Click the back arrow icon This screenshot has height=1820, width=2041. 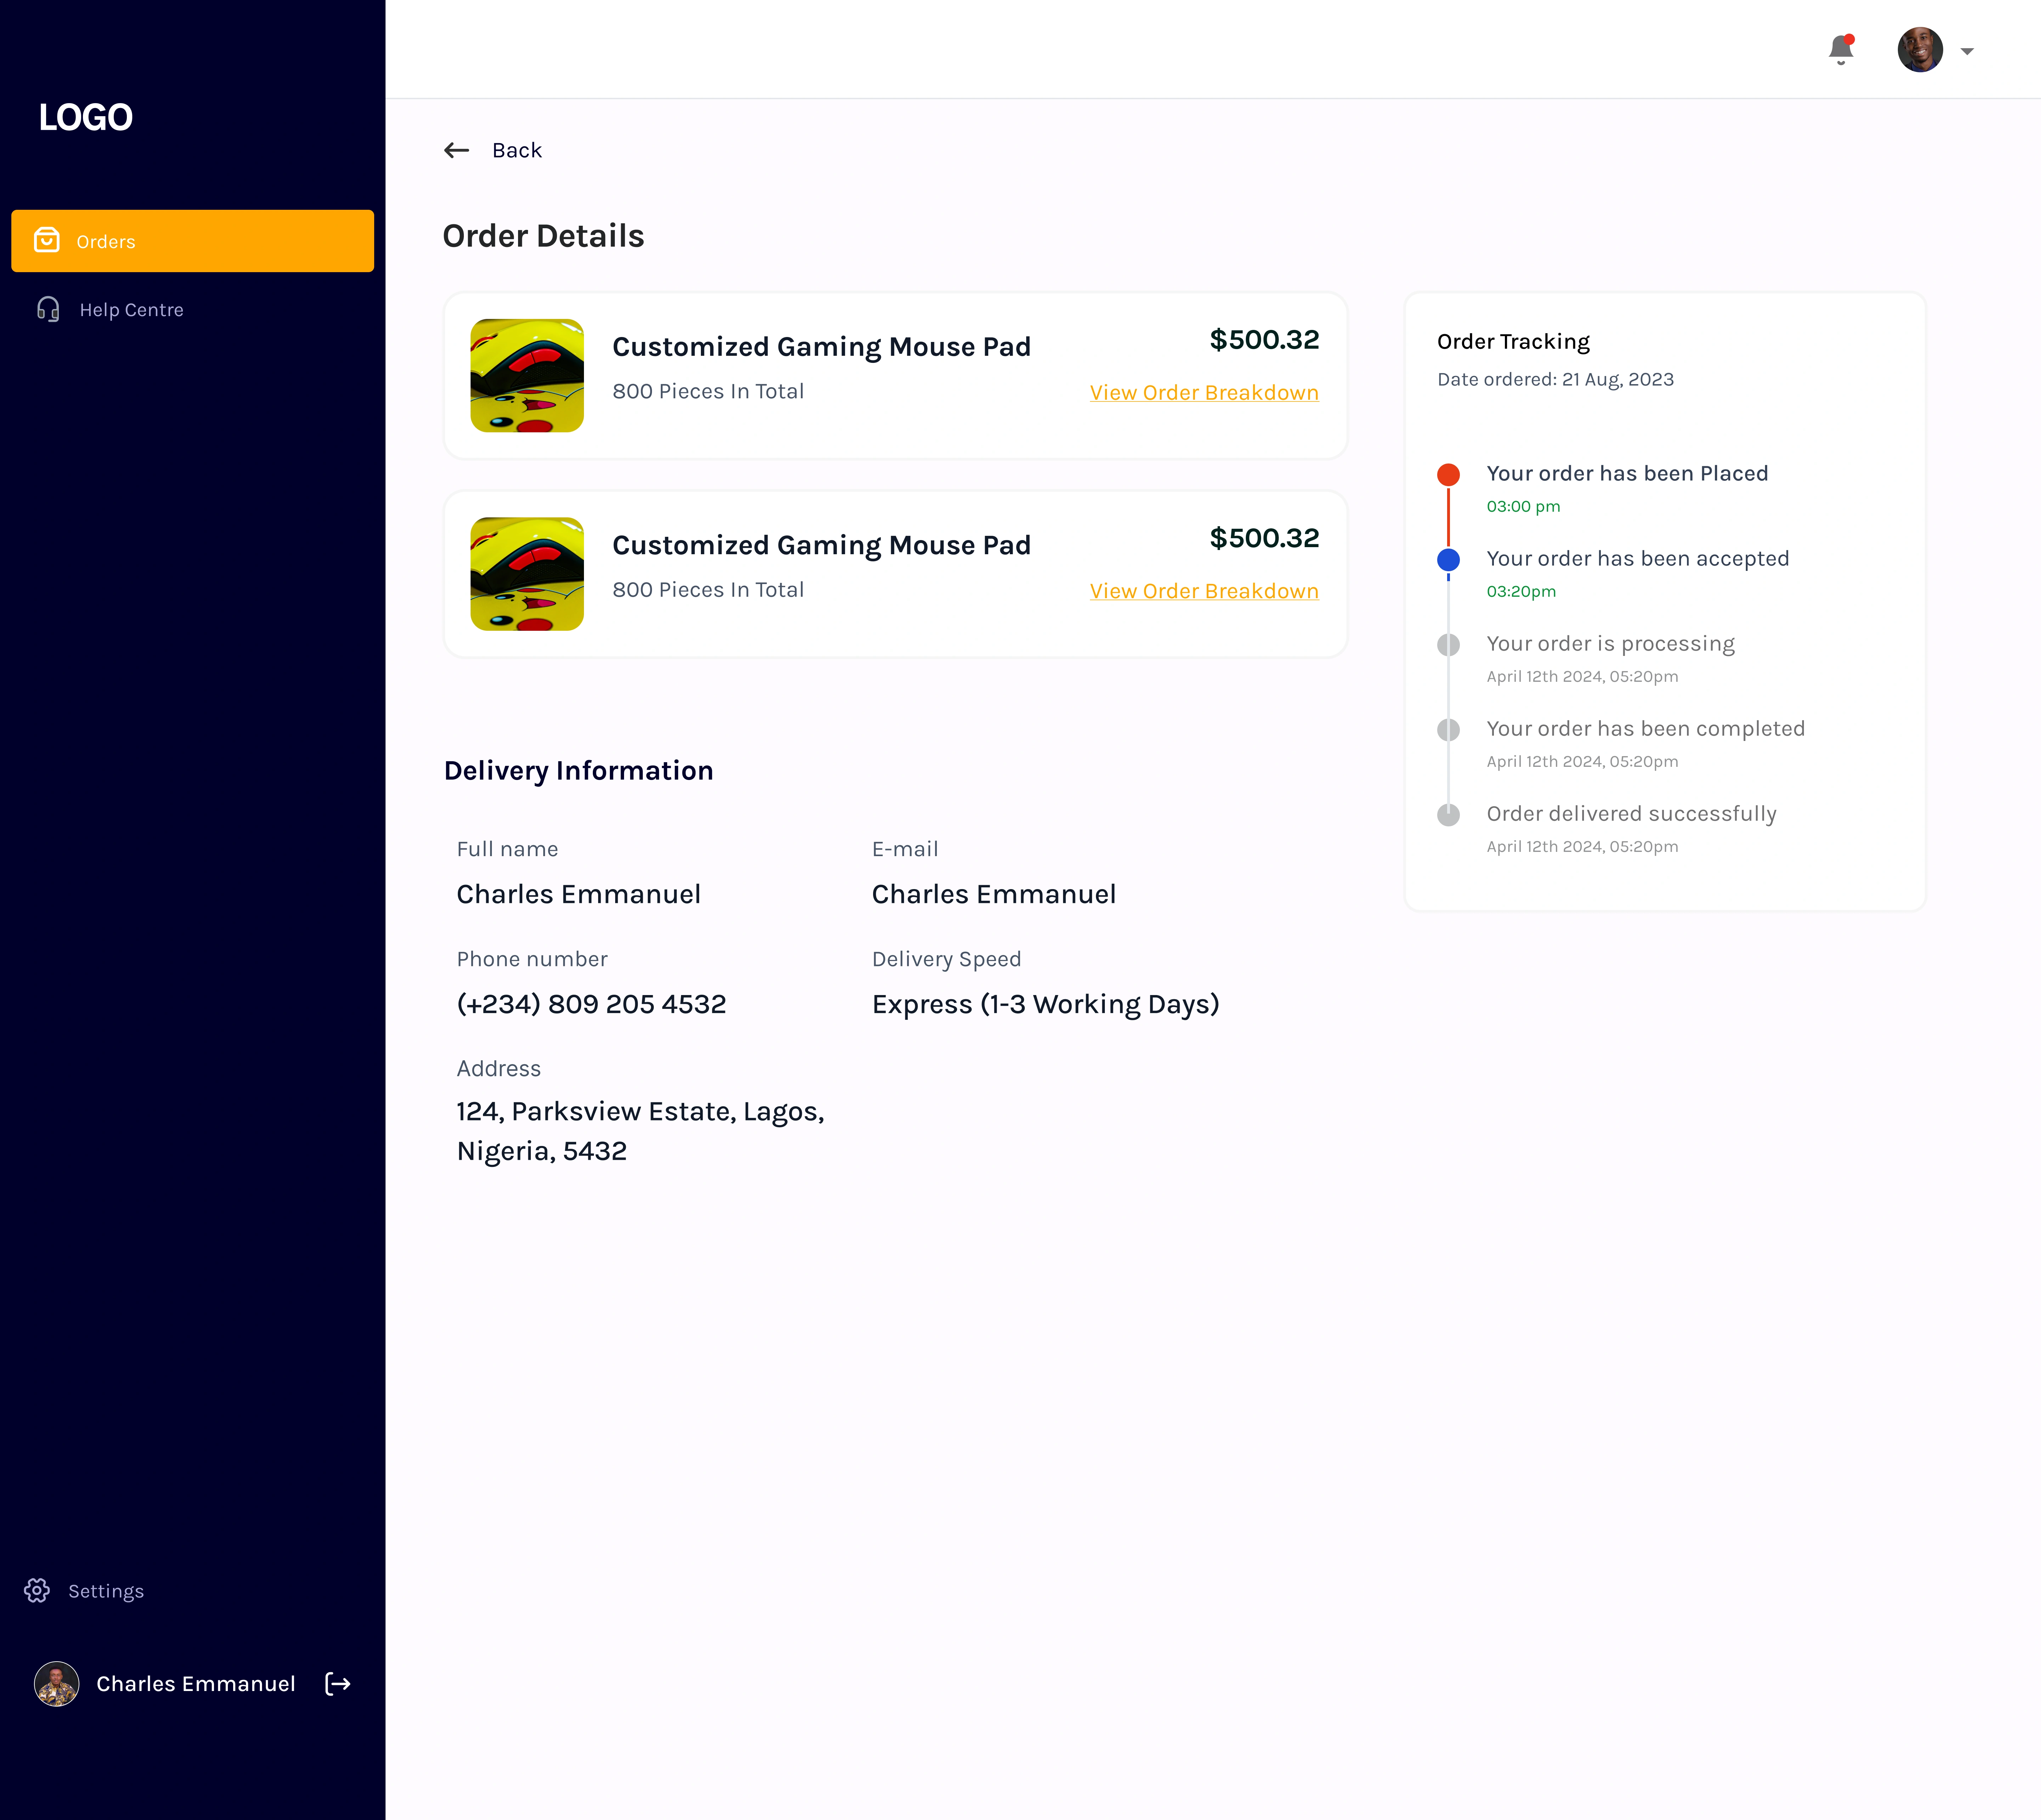tap(456, 150)
